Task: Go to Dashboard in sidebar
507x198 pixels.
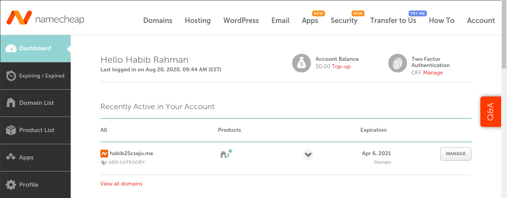Action: pos(35,48)
